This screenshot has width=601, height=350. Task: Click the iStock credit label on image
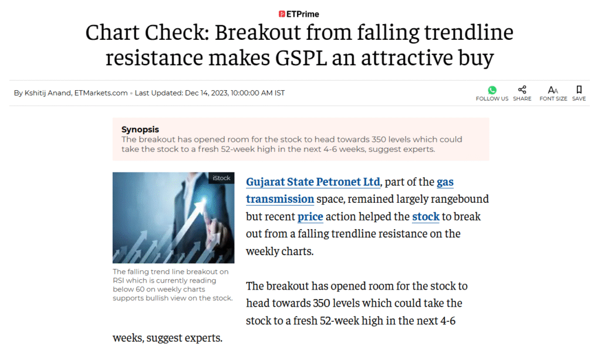click(221, 178)
